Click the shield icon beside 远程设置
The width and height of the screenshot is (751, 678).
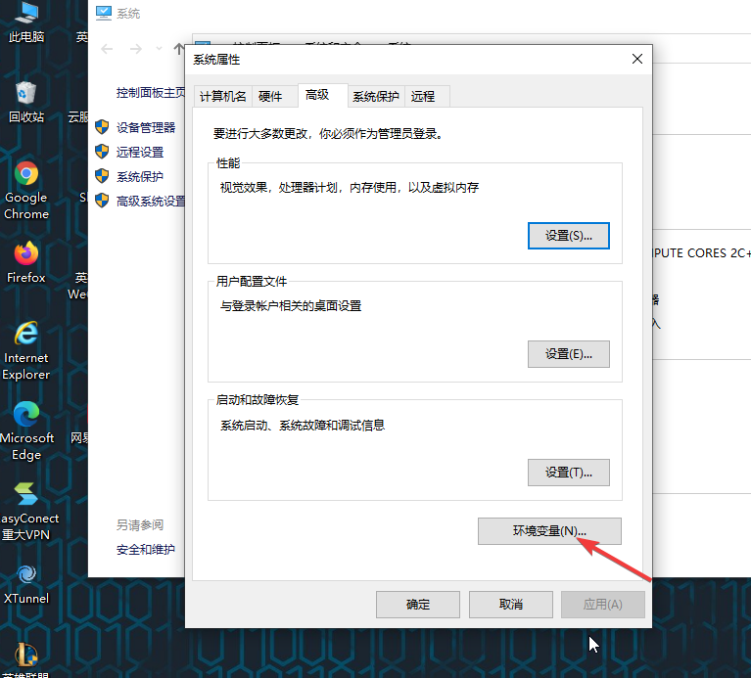[x=102, y=152]
